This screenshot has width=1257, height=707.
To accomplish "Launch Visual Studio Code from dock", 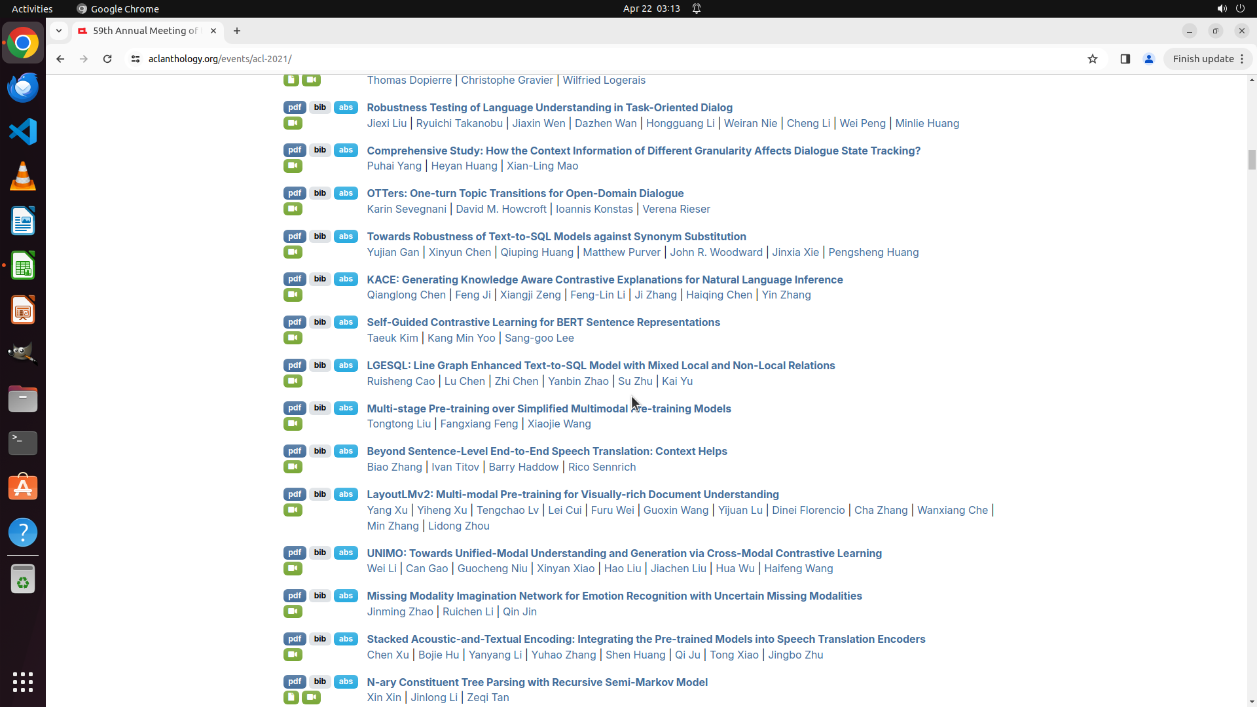I will (x=23, y=132).
